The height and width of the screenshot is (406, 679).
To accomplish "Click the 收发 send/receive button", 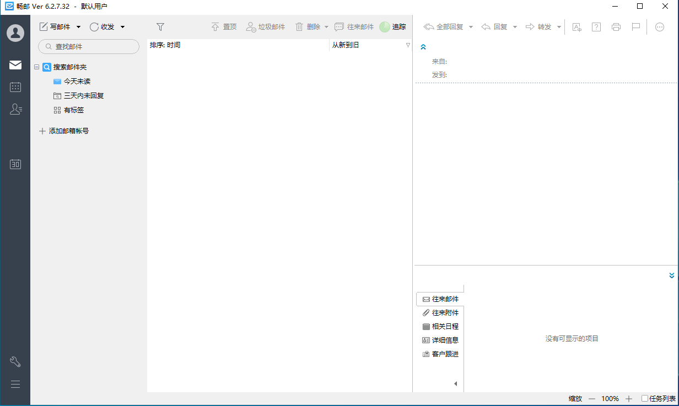I will pyautogui.click(x=102, y=26).
